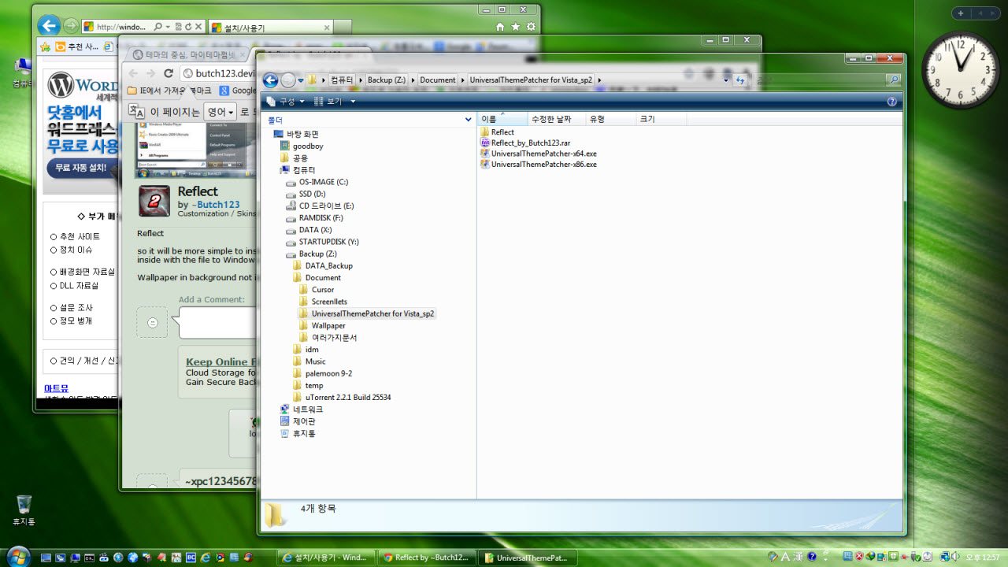The height and width of the screenshot is (567, 1008).
Task: Open 휴지통 desktop icon
Action: pos(24,510)
